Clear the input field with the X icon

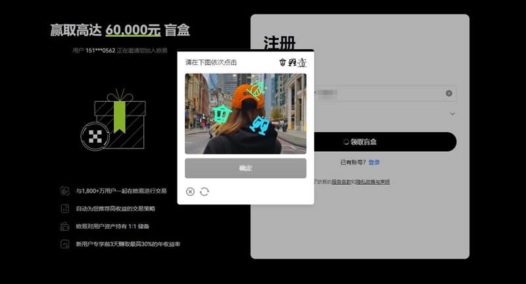pos(449,93)
